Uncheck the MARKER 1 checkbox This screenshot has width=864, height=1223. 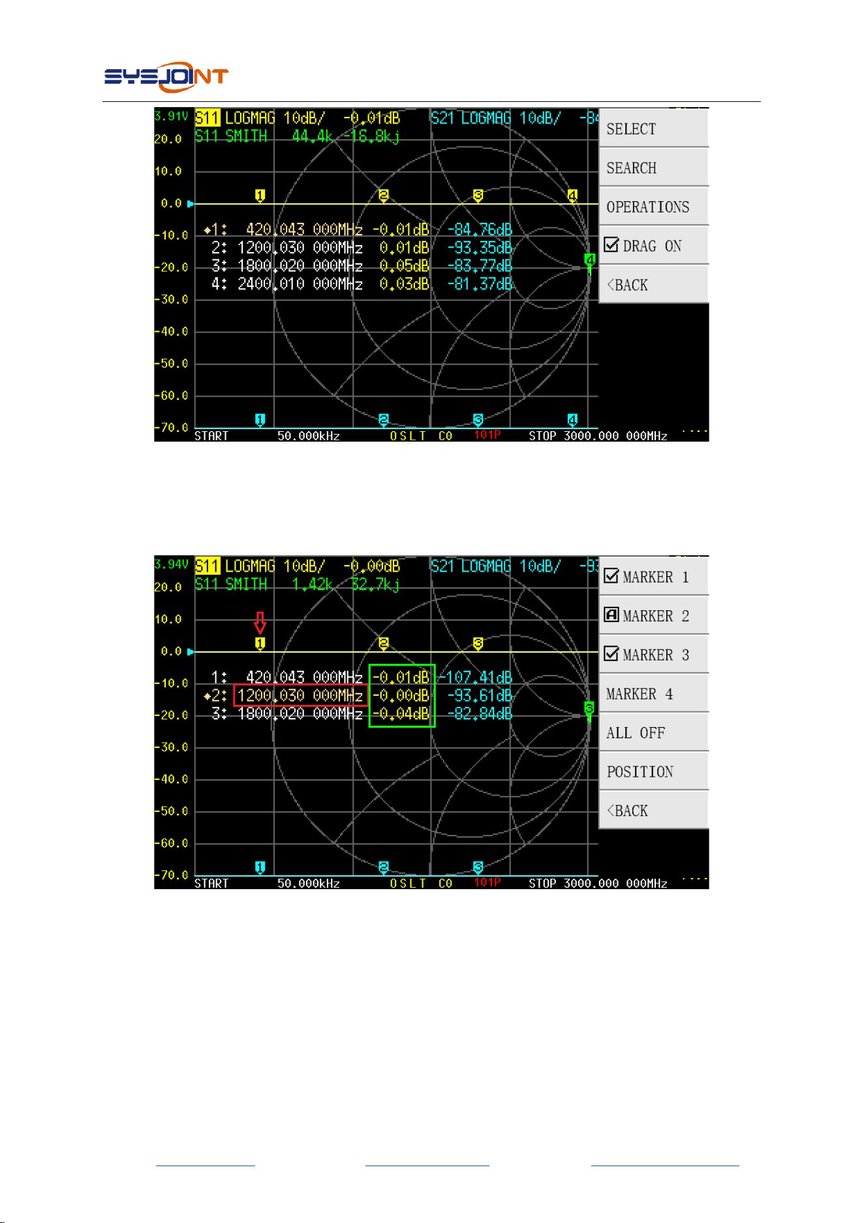pos(611,576)
